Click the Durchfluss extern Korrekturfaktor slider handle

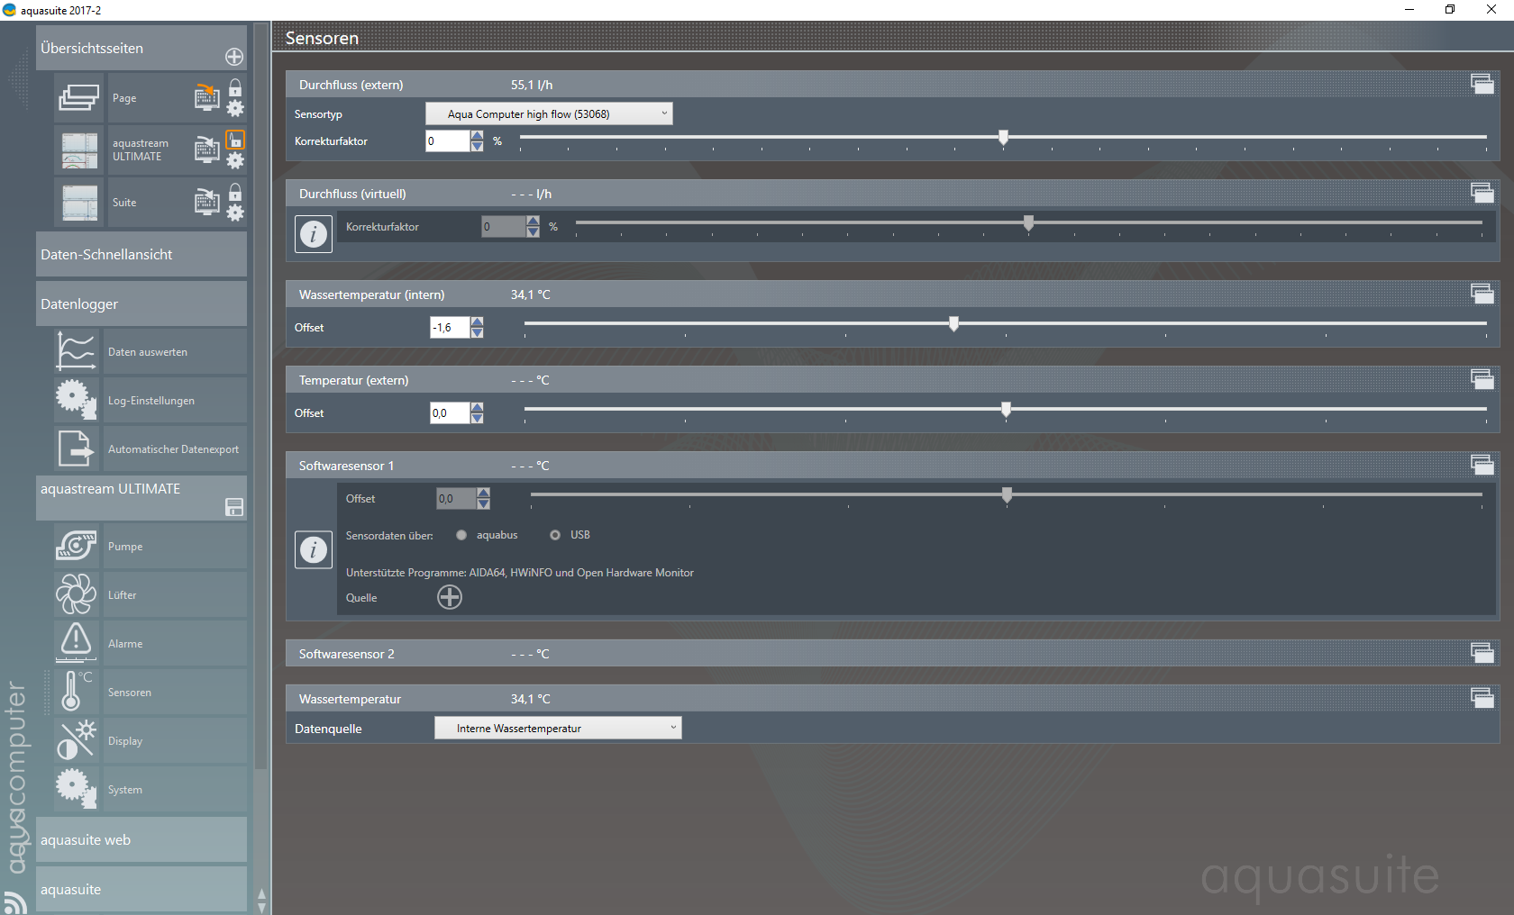point(1003,137)
